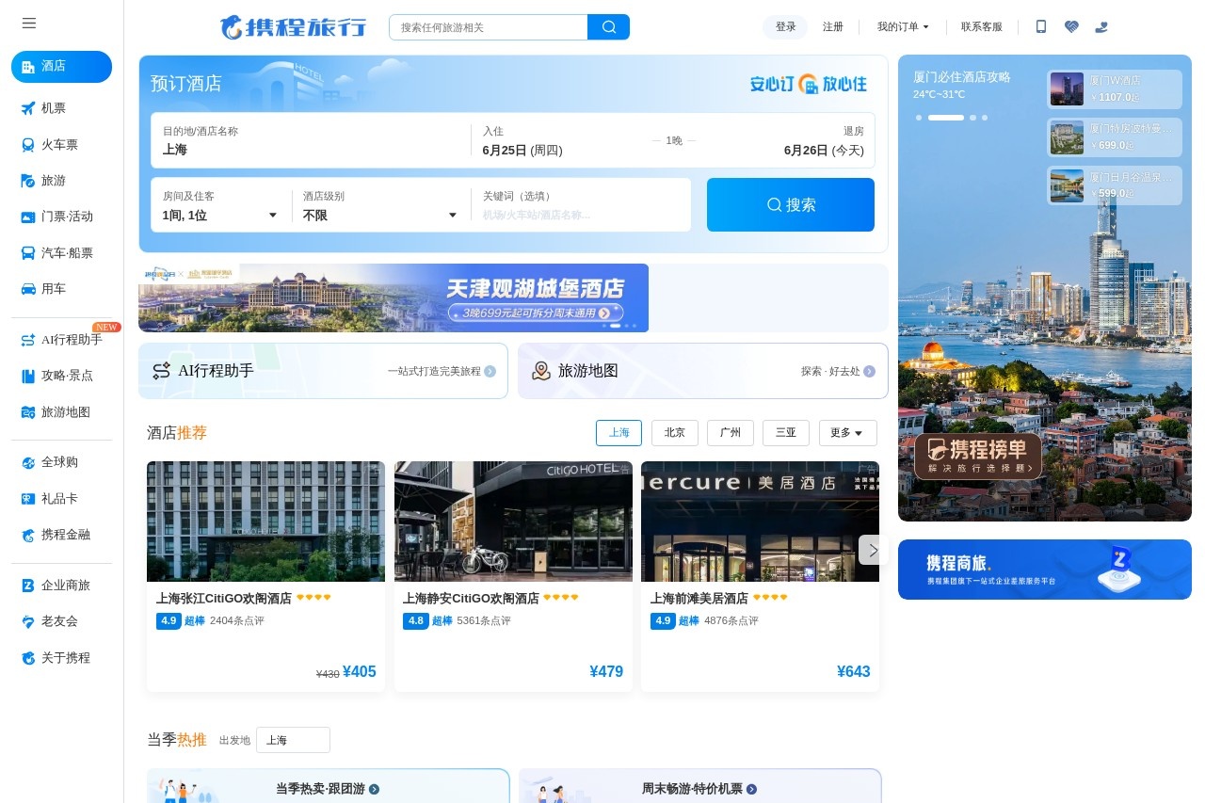Open the 天津观湖城堡酒店 banner

pyautogui.click(x=394, y=297)
